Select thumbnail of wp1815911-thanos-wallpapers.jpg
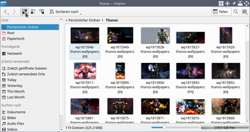Viewport: 250px width, 132px height. coord(85,71)
